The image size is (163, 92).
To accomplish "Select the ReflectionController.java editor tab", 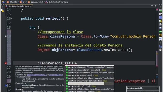I will pos(19,6).
